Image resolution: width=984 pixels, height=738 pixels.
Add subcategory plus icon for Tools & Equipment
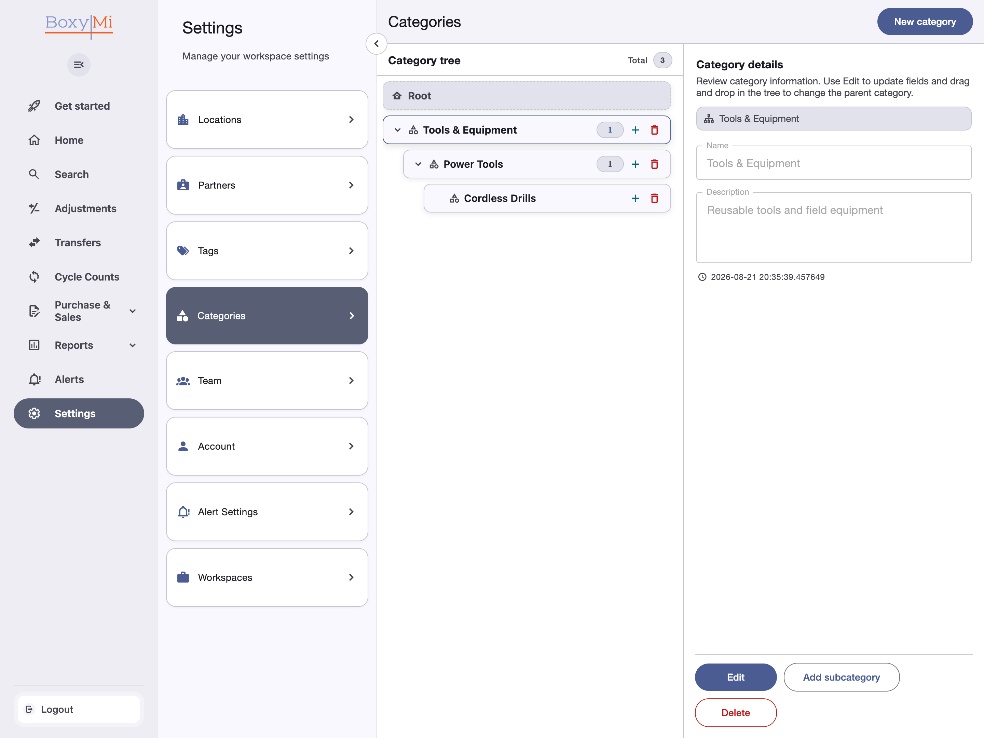point(635,130)
